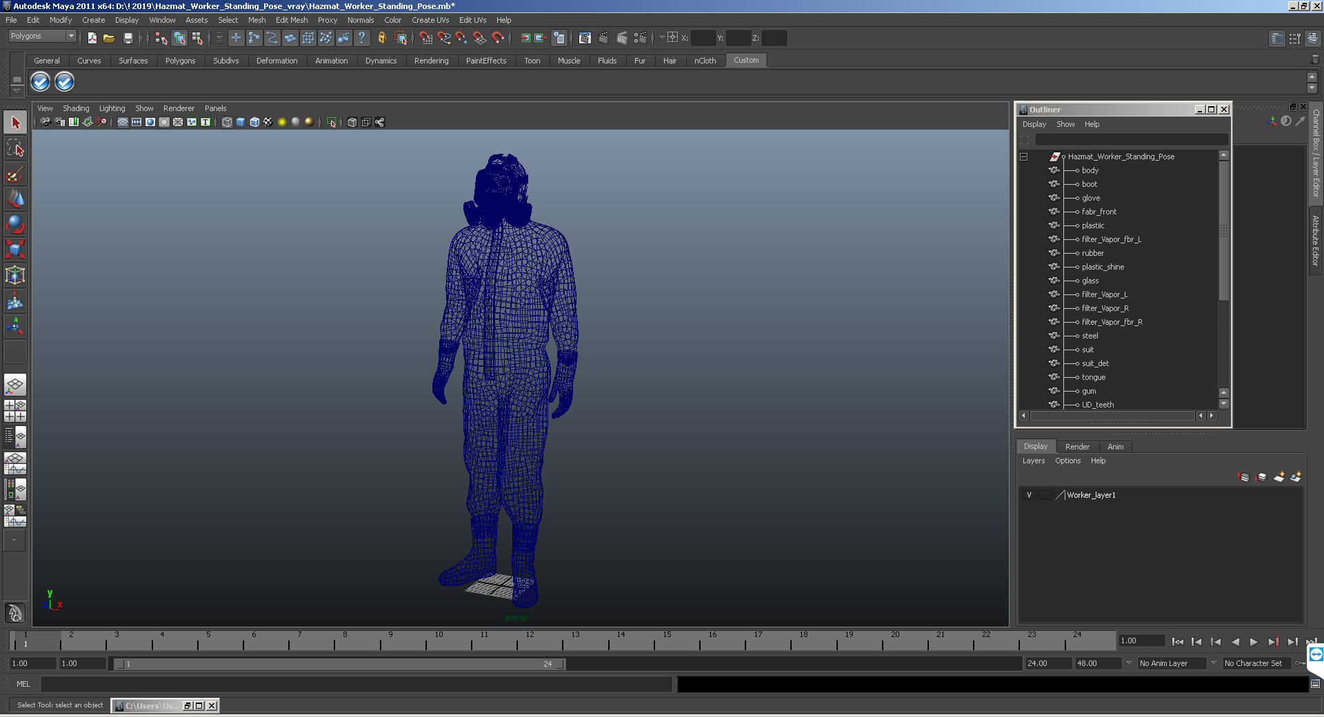Click the Open Scene folder icon

(x=109, y=39)
